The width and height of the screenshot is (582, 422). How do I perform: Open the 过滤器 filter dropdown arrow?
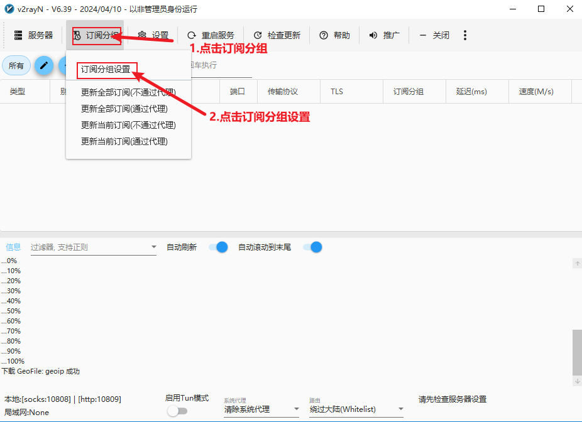tap(153, 247)
